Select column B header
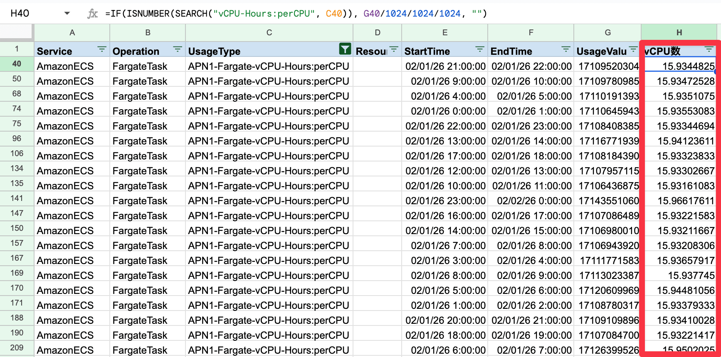The width and height of the screenshot is (721, 357). click(148, 32)
